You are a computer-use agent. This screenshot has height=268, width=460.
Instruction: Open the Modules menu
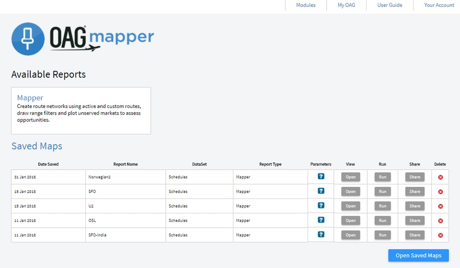[306, 5]
